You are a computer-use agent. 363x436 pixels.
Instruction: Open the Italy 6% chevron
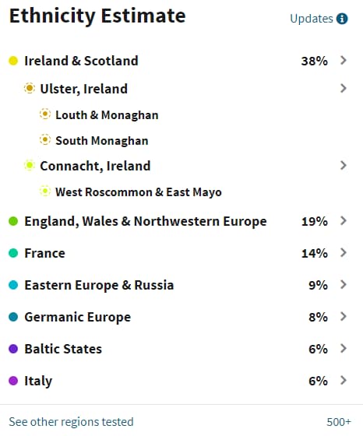coord(344,381)
